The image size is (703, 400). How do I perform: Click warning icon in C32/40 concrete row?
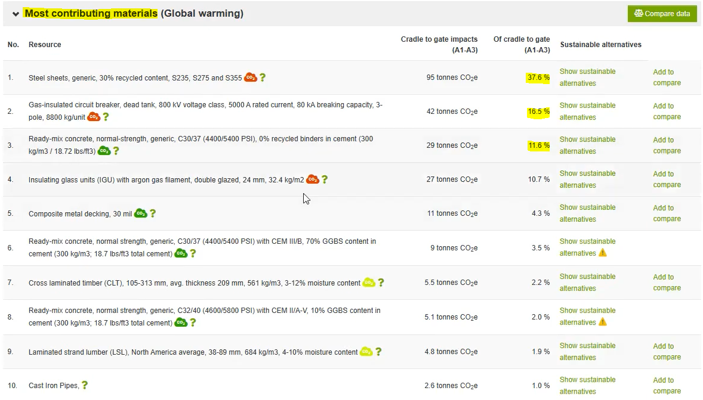[603, 323]
